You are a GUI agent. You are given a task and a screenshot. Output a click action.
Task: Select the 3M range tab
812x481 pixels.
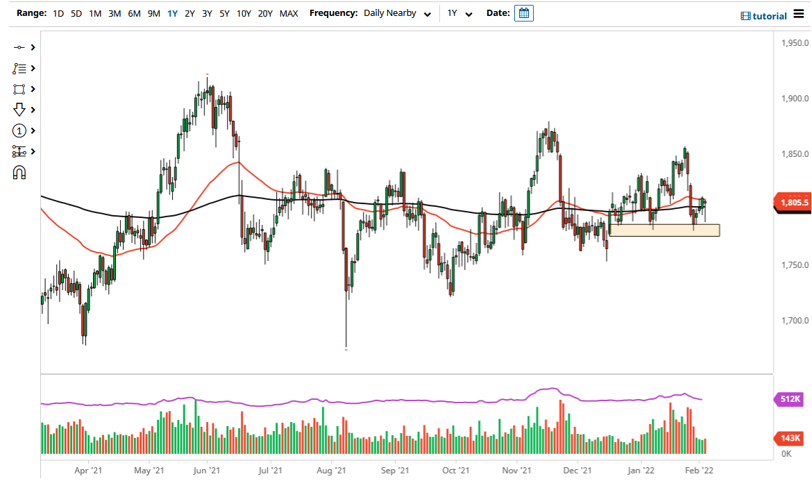click(115, 12)
